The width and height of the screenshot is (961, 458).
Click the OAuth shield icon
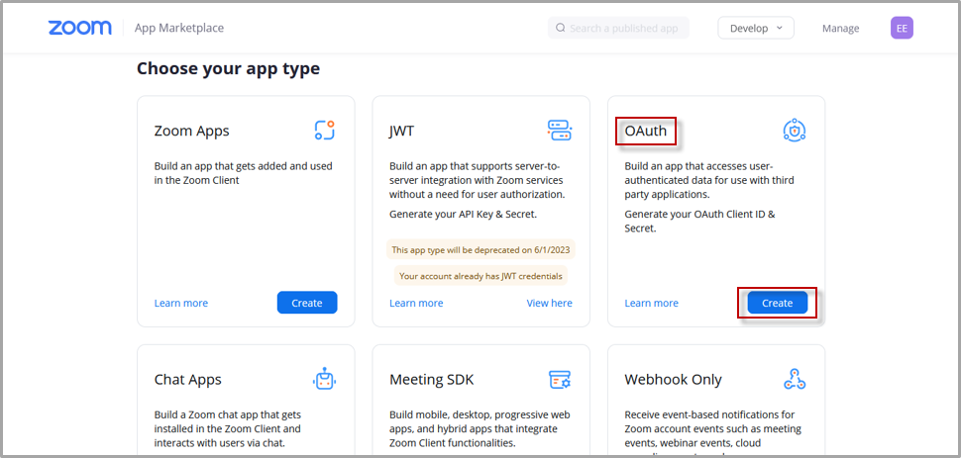point(795,130)
